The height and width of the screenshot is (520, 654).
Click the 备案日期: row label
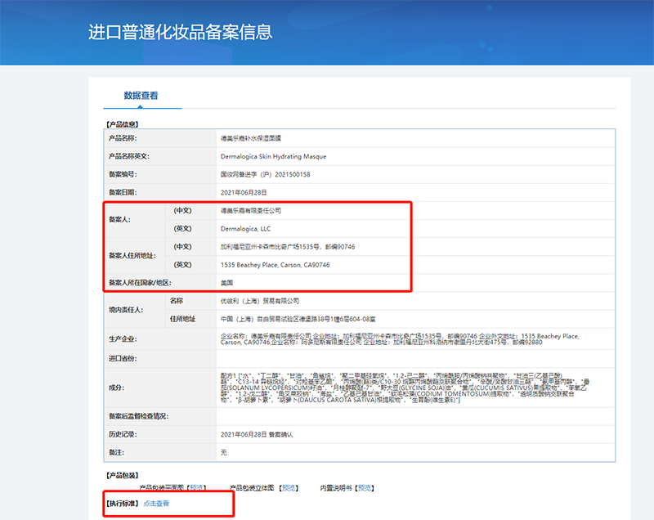coord(123,192)
